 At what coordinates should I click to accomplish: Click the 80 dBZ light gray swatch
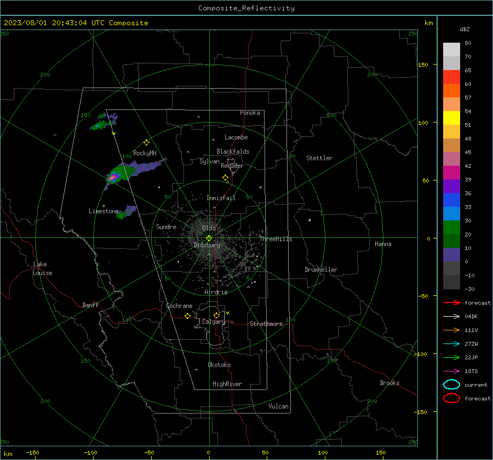point(451,50)
